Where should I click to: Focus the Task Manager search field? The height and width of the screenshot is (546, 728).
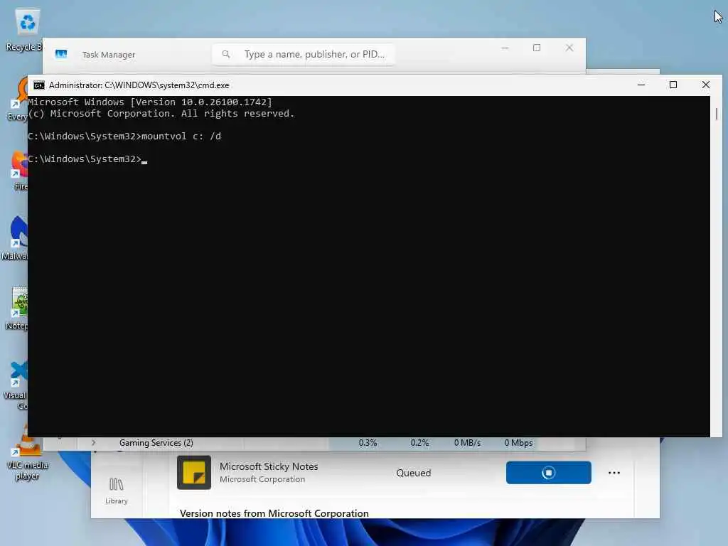[x=304, y=54]
